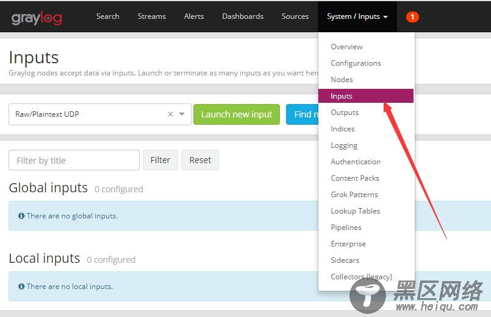Open the Streams page
Viewport: 491px width, 317px height.
(x=152, y=16)
